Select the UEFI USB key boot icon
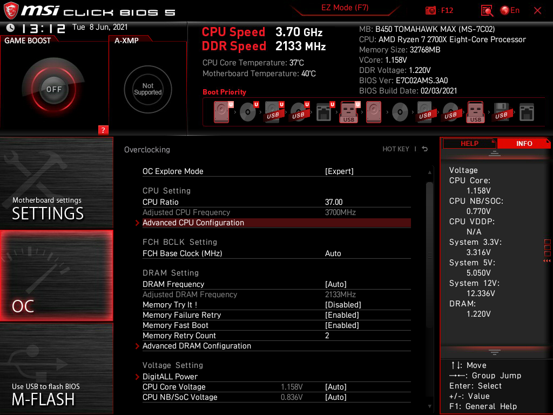Image resolution: width=553 pixels, height=415 pixels. tap(349, 112)
